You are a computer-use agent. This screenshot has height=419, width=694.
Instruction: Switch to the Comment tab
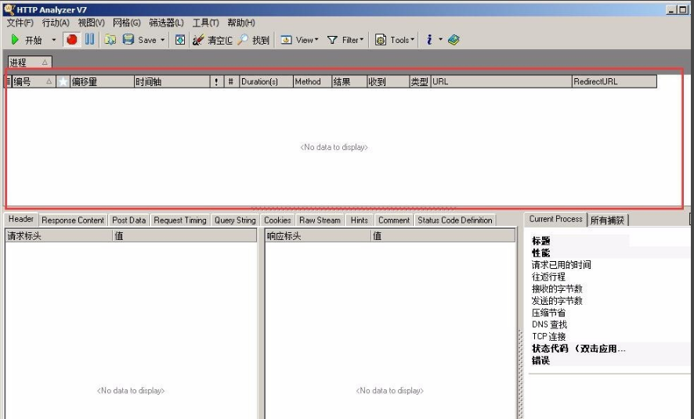[394, 220]
